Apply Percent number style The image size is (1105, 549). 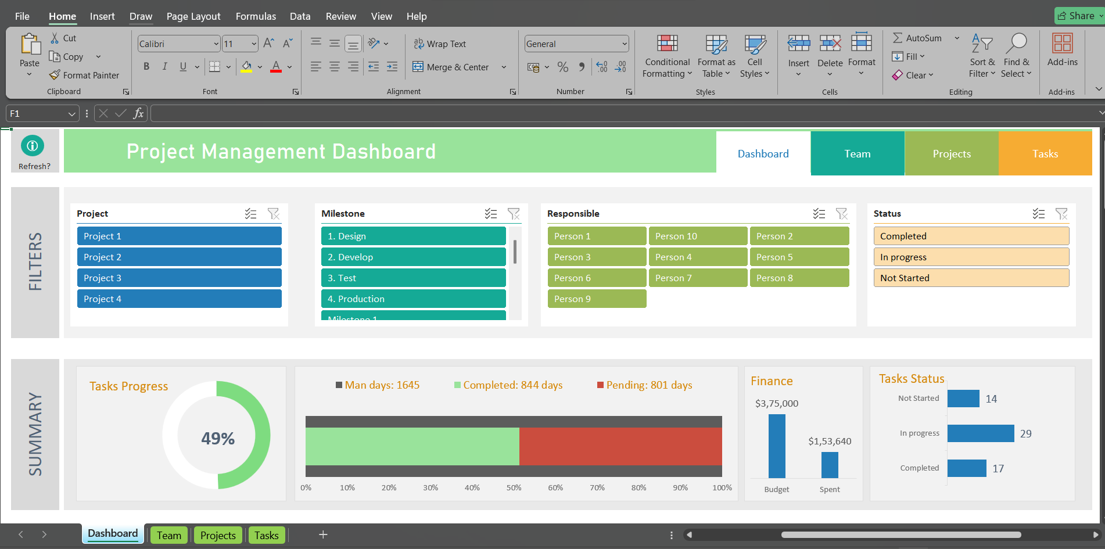click(562, 67)
